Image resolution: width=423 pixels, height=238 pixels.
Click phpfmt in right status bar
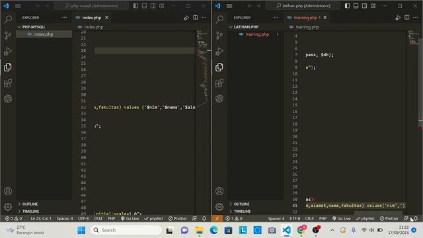pyautogui.click(x=365, y=218)
